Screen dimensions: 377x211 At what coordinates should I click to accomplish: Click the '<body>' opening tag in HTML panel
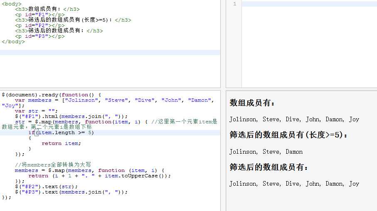point(12,4)
